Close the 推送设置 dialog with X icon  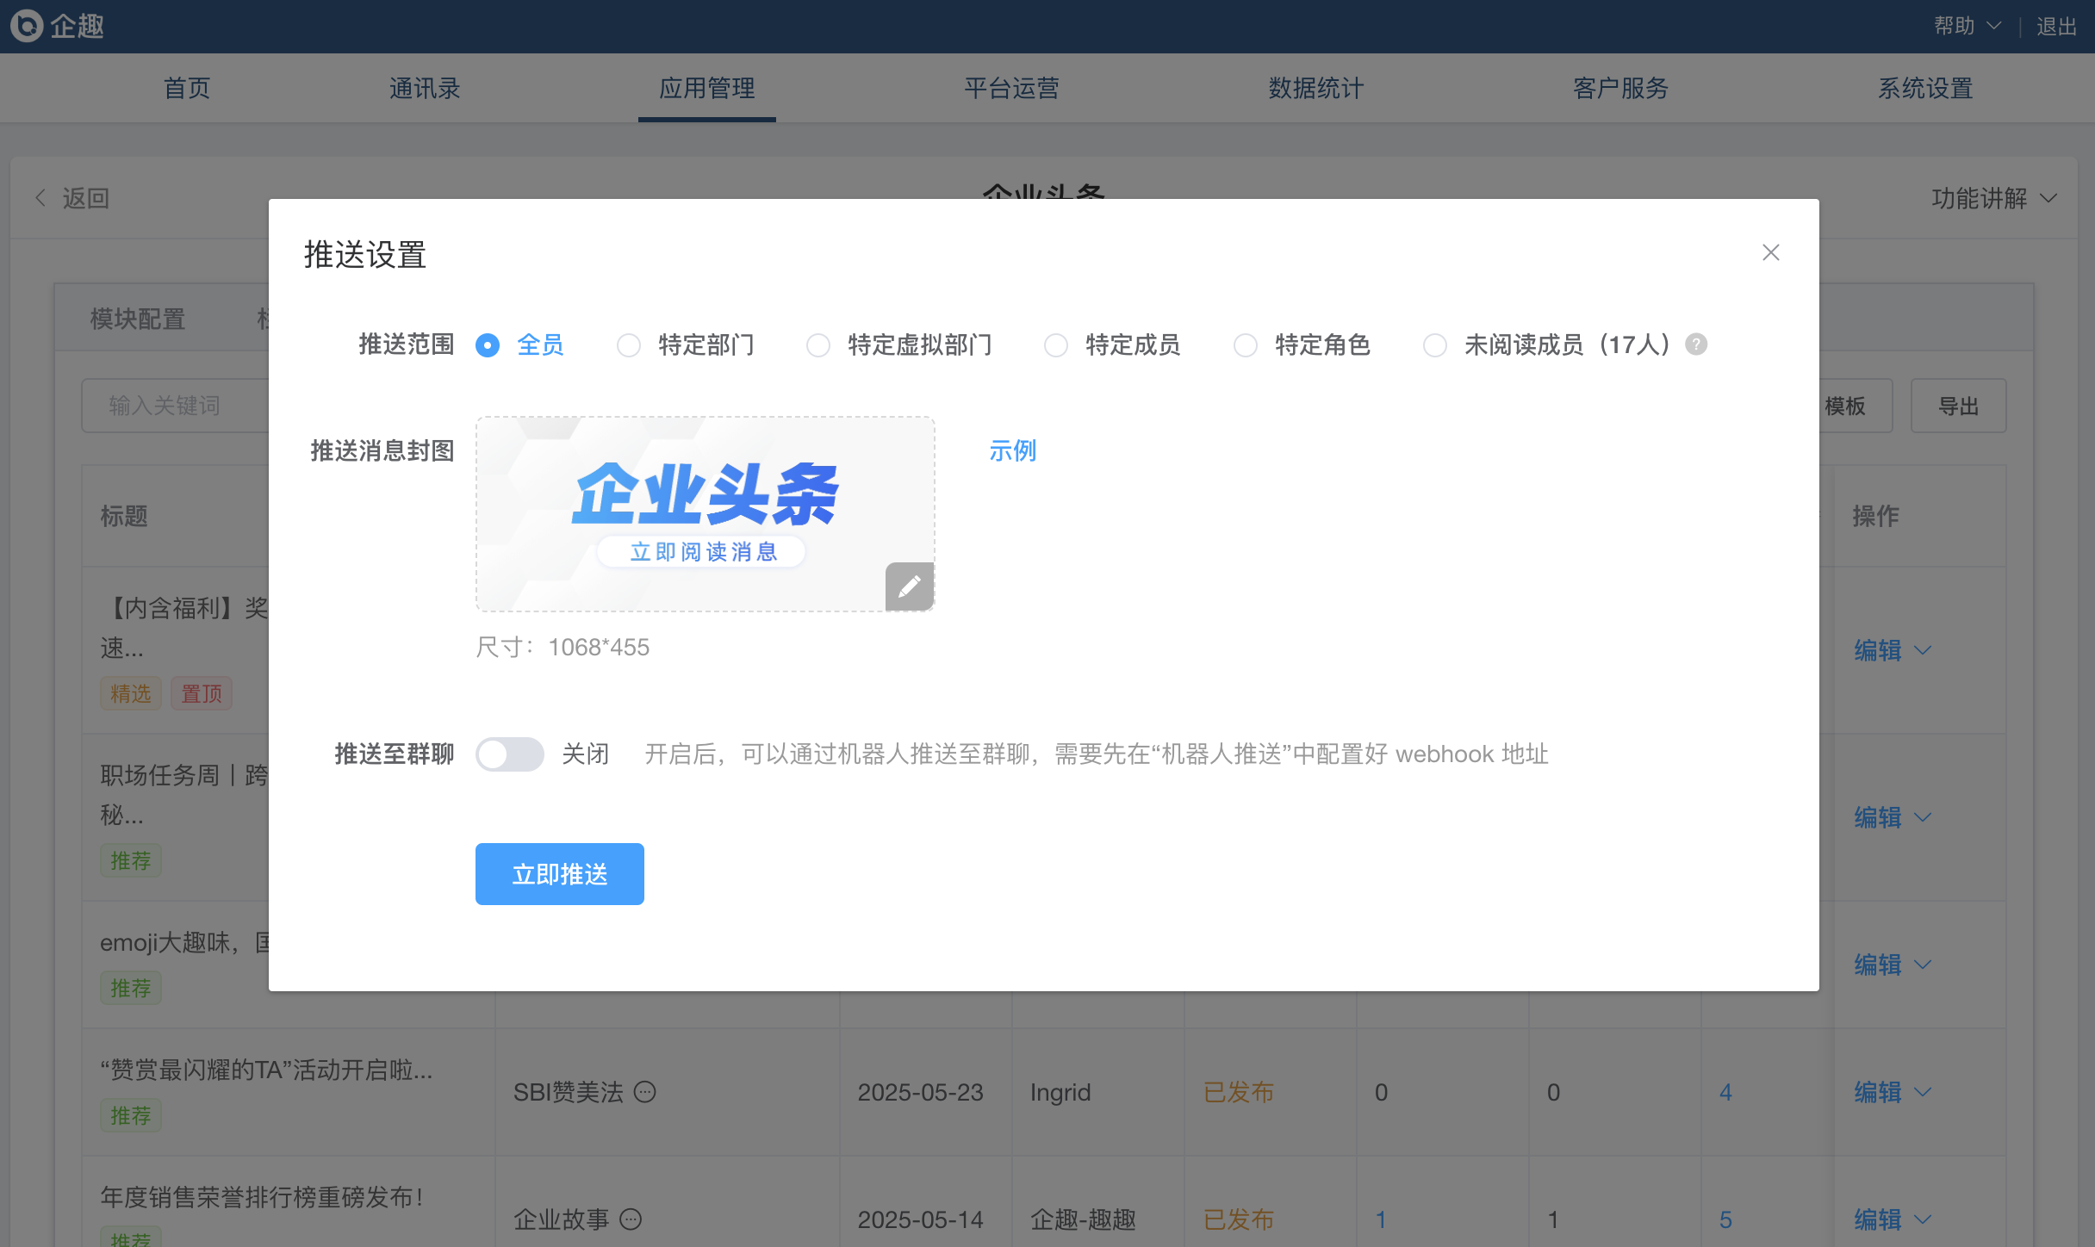1770,252
